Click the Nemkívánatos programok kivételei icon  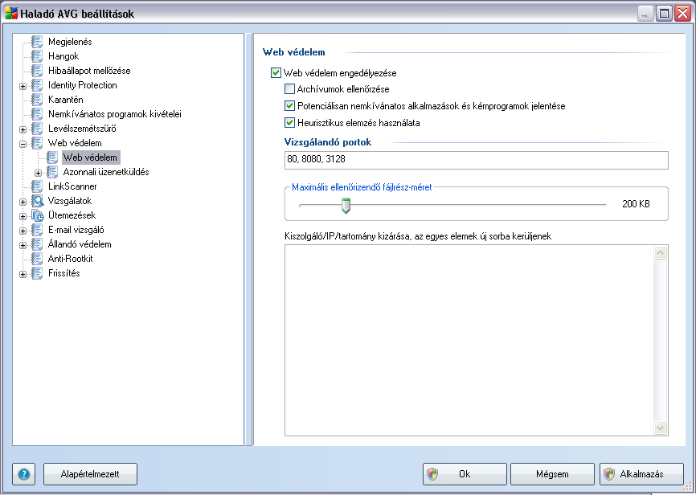pos(37,114)
